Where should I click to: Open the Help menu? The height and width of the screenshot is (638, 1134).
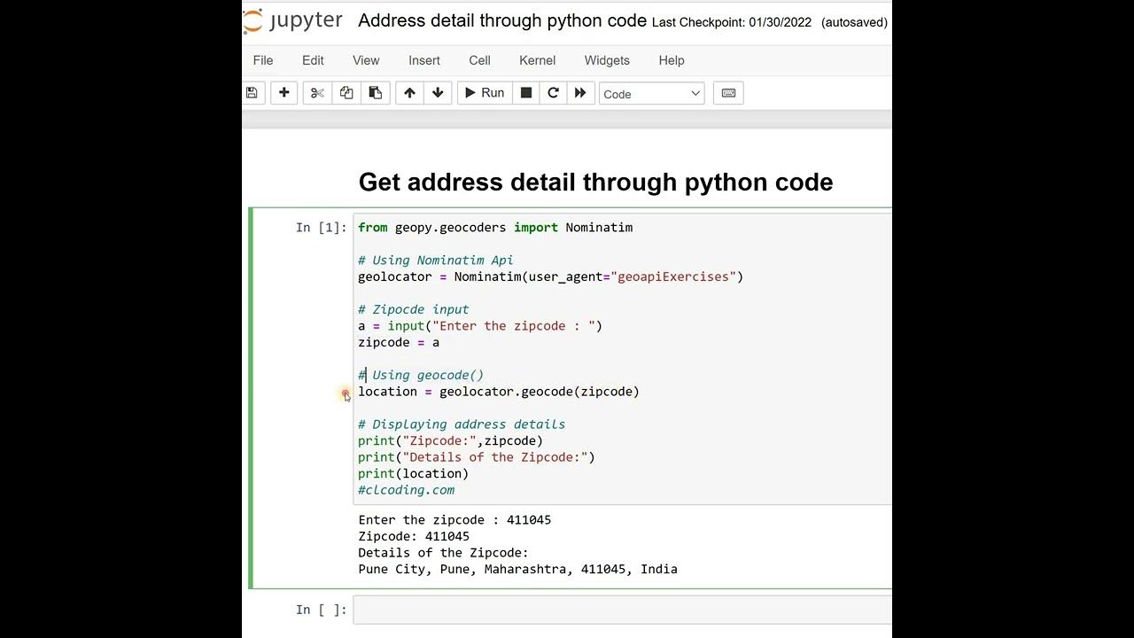click(x=672, y=60)
